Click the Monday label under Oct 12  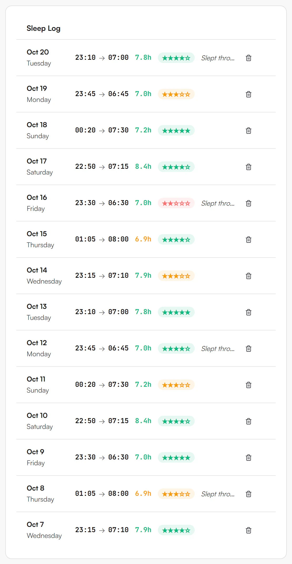(39, 354)
